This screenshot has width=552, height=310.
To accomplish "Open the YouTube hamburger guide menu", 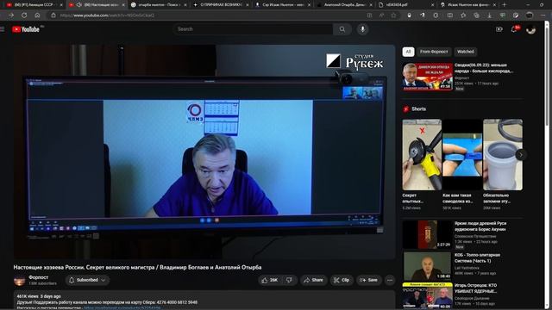I will tap(3, 29).
